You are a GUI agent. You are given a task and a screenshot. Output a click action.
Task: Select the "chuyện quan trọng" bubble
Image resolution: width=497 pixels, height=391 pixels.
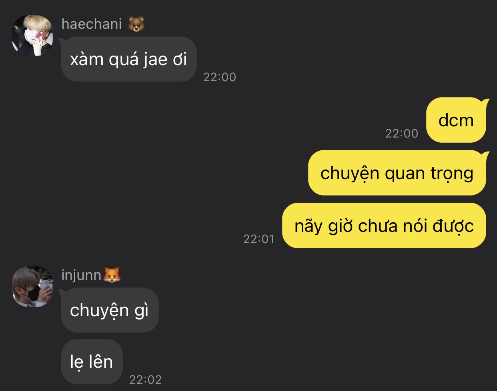[x=397, y=173]
